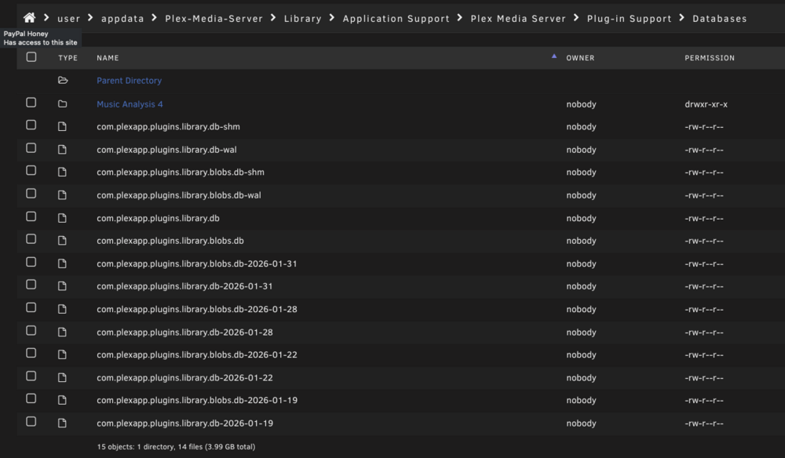The height and width of the screenshot is (458, 785).
Task: Click file name com.plexapp.plugins.library.db-2026-01-19
Action: pos(184,423)
